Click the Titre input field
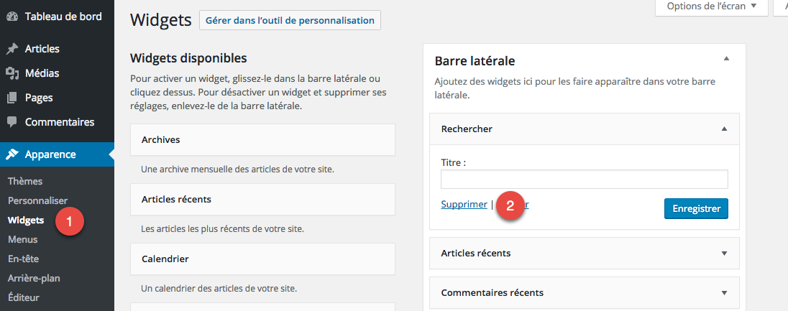 click(585, 180)
